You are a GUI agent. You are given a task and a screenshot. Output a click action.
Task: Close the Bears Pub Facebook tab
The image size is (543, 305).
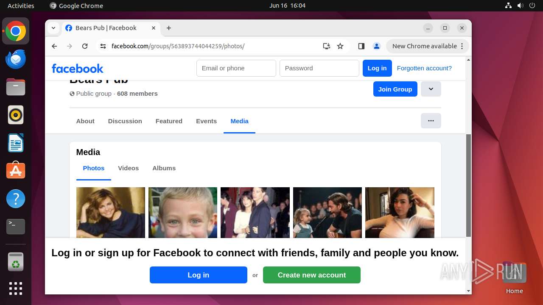tap(154, 28)
